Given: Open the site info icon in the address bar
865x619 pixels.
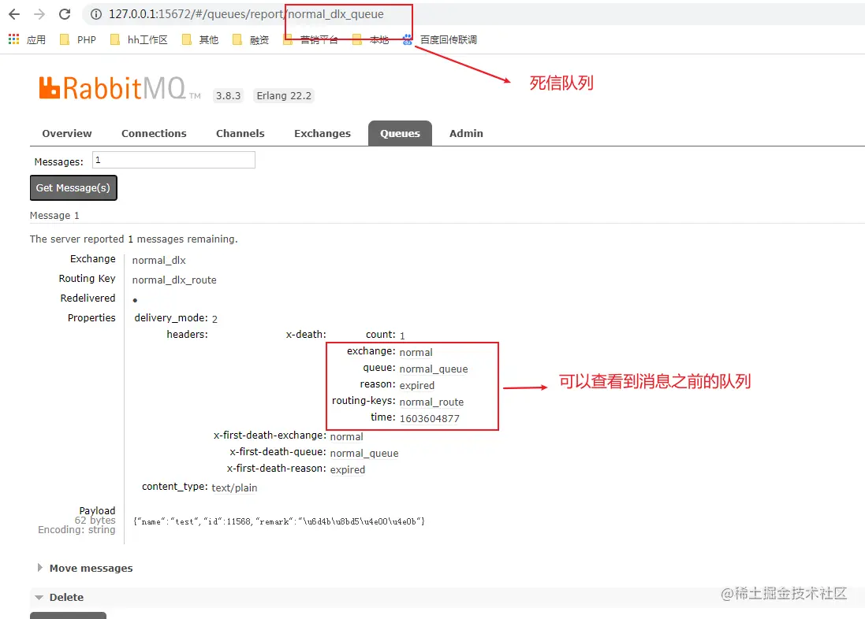Looking at the screenshot, I should point(96,14).
